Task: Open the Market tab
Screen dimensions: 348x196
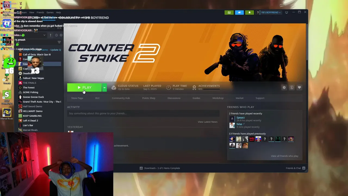Action: (x=240, y=98)
